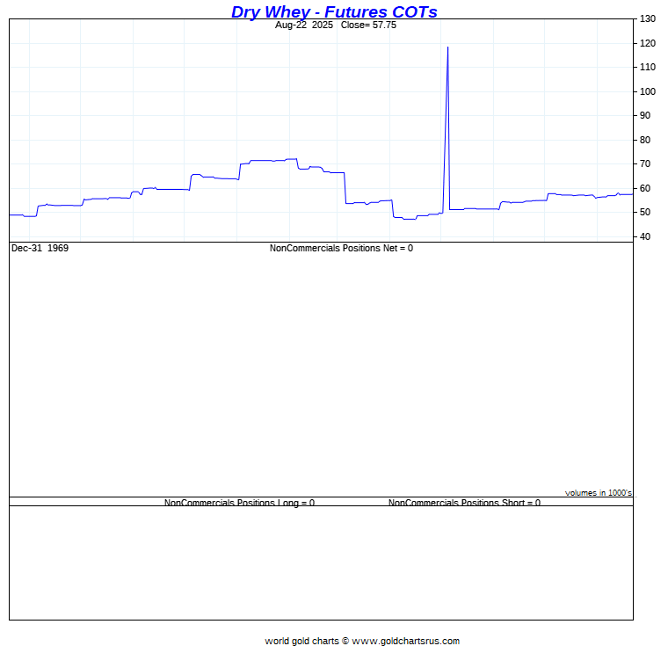
Task: Click the 'Close= 57.75' value
Action: tap(368, 25)
